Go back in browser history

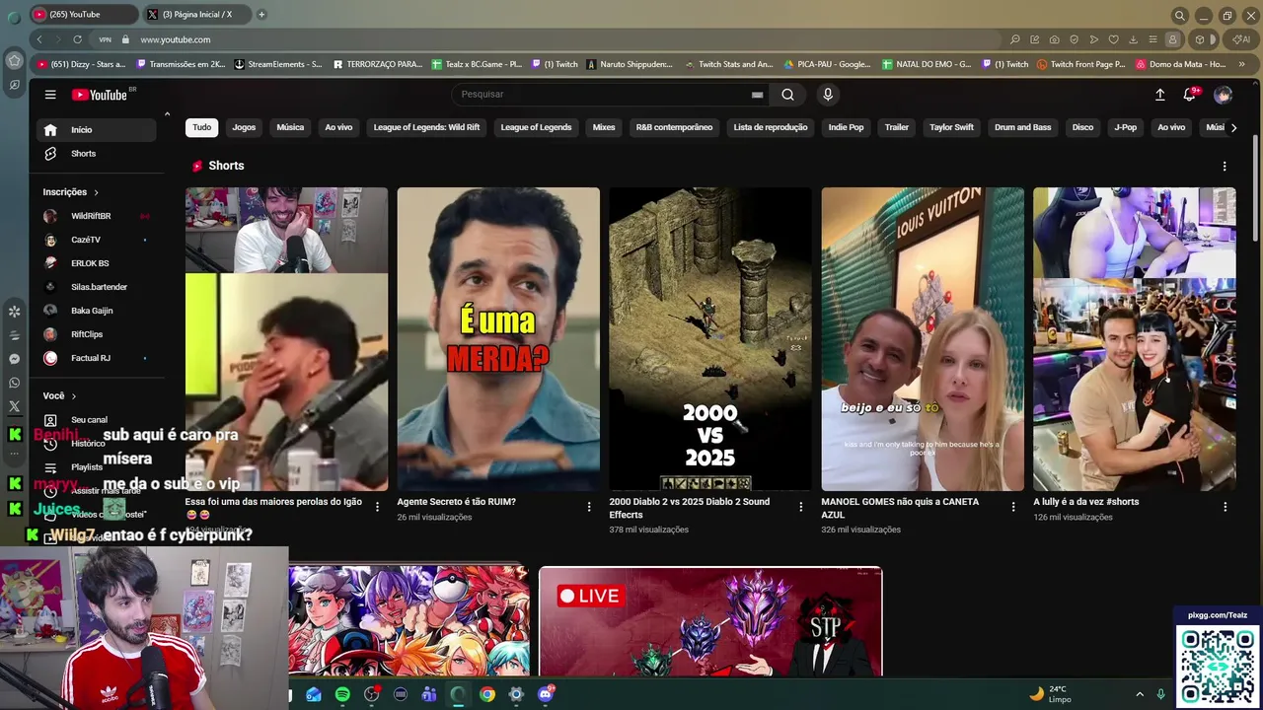click(38, 39)
